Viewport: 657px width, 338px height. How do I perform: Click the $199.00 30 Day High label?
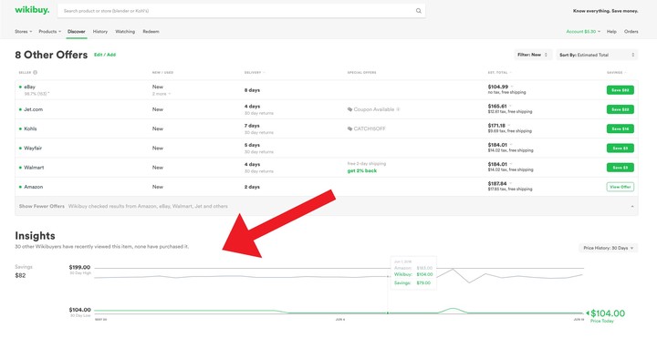[x=79, y=269]
